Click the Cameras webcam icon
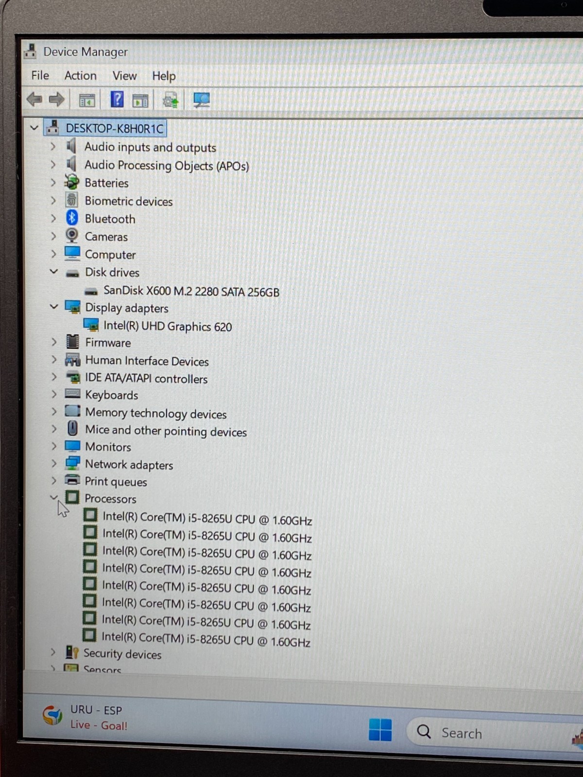The image size is (583, 777). (x=72, y=236)
